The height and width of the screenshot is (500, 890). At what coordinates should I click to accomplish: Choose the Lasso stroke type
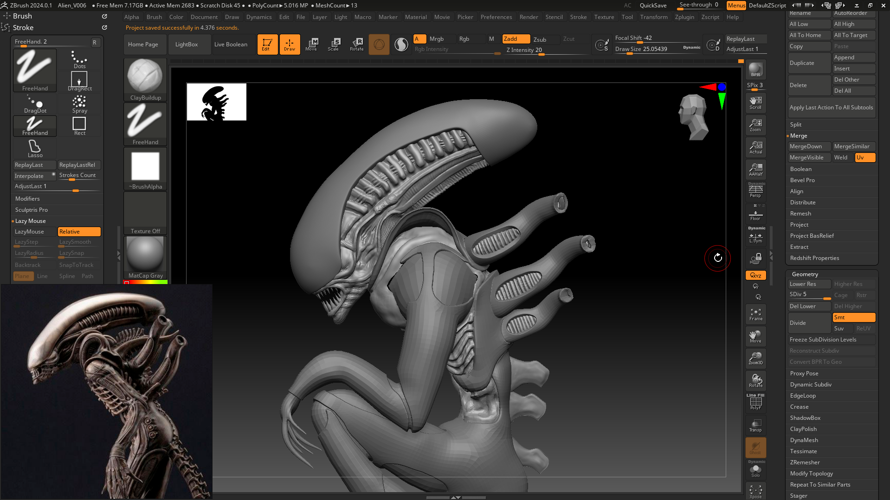click(35, 148)
